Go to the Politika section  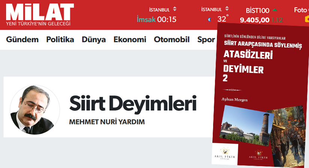coord(60,40)
